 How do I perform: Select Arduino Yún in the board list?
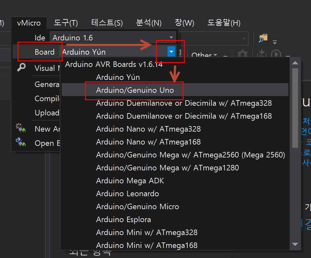(175, 77)
